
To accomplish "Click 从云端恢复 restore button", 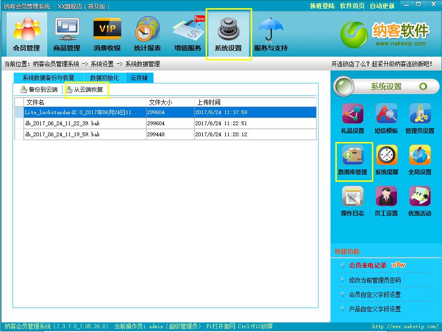I will pyautogui.click(x=85, y=89).
